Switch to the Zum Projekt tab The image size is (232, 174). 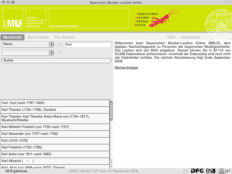(38, 37)
